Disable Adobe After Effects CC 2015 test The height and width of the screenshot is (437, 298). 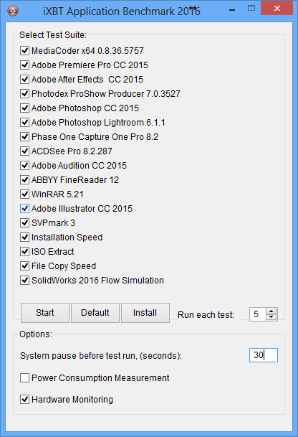24,80
